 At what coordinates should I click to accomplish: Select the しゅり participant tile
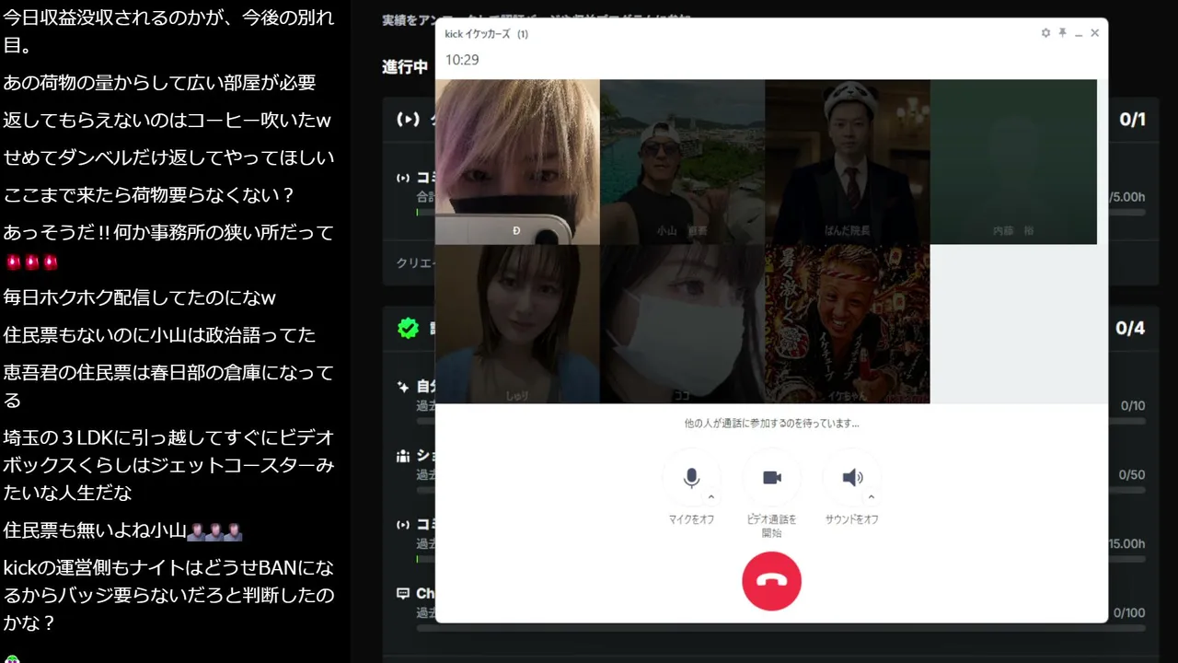517,324
